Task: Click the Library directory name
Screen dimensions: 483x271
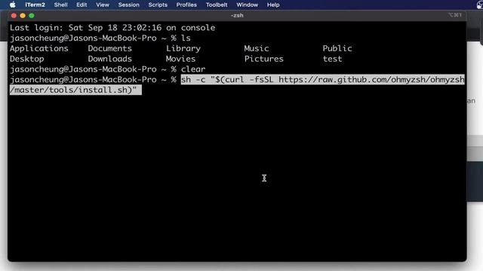Action: tap(183, 48)
